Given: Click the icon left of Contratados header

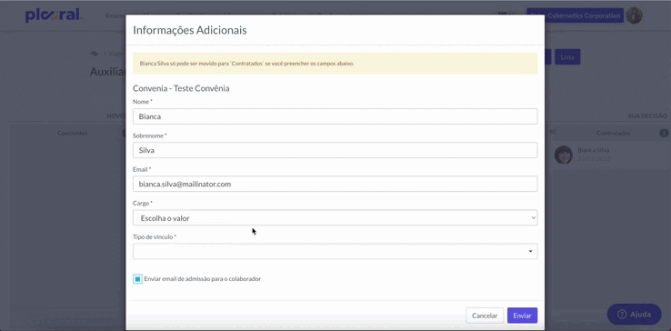Looking at the screenshot, I should coord(553,132).
